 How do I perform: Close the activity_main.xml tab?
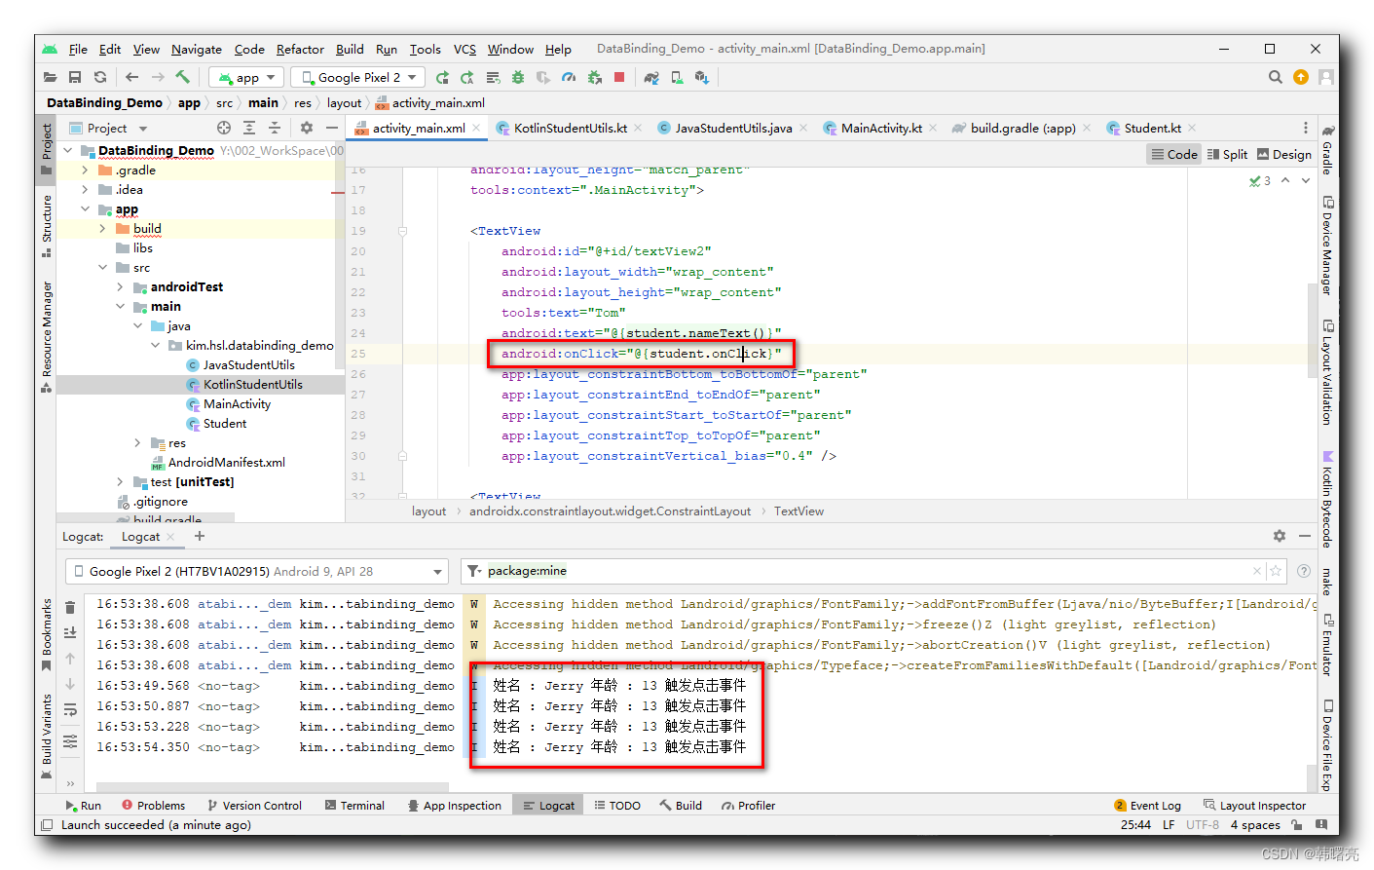pyautogui.click(x=476, y=128)
